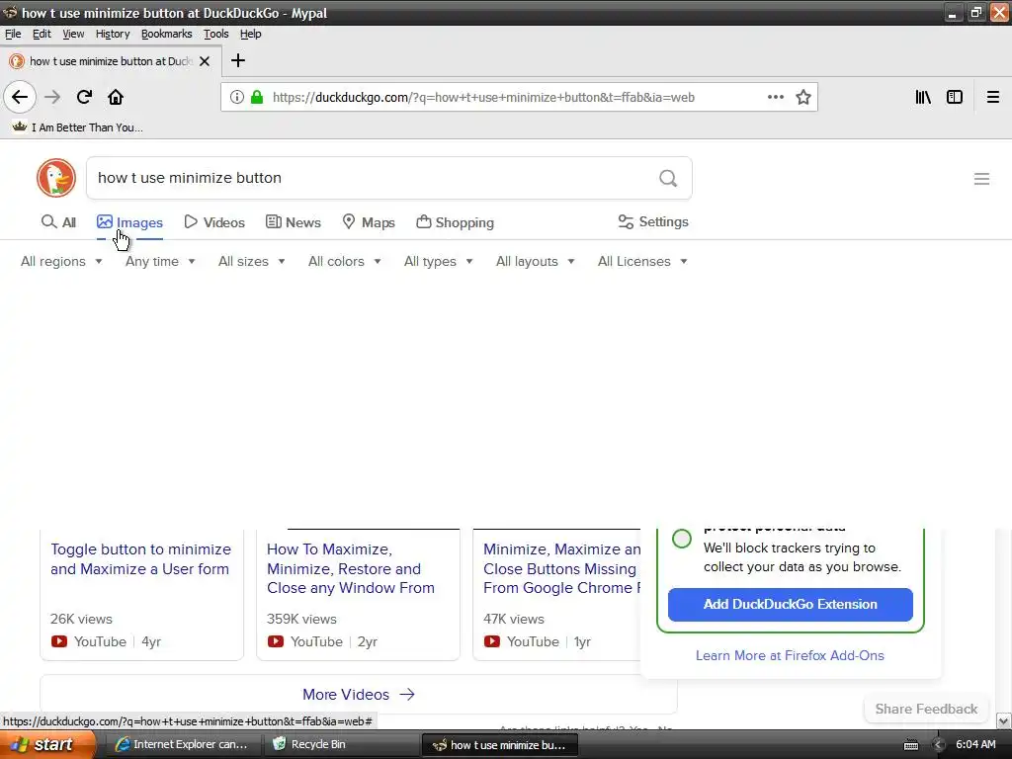Viewport: 1012px width, 759px height.
Task: Open How To Maximize, Minimize video link
Action: [x=351, y=568]
